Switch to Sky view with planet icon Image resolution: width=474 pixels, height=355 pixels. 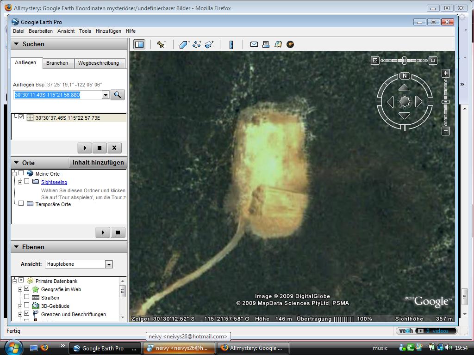coord(290,44)
